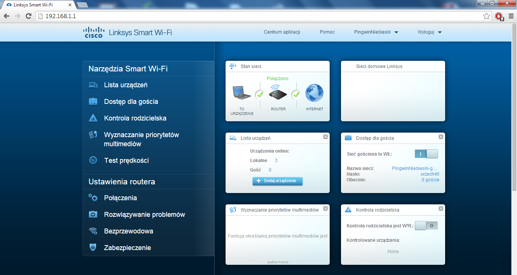
Task: Open Rozwiązywanie problemów first-aid icon
Action: pos(93,214)
